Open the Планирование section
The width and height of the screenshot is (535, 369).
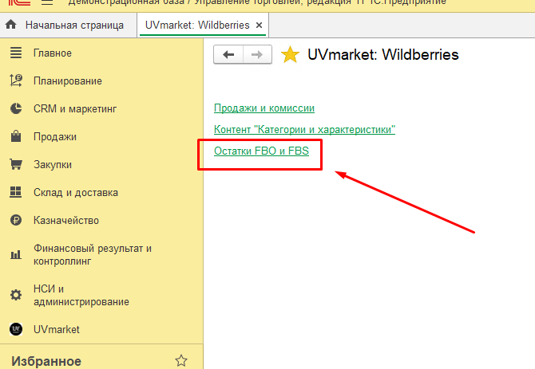68,81
